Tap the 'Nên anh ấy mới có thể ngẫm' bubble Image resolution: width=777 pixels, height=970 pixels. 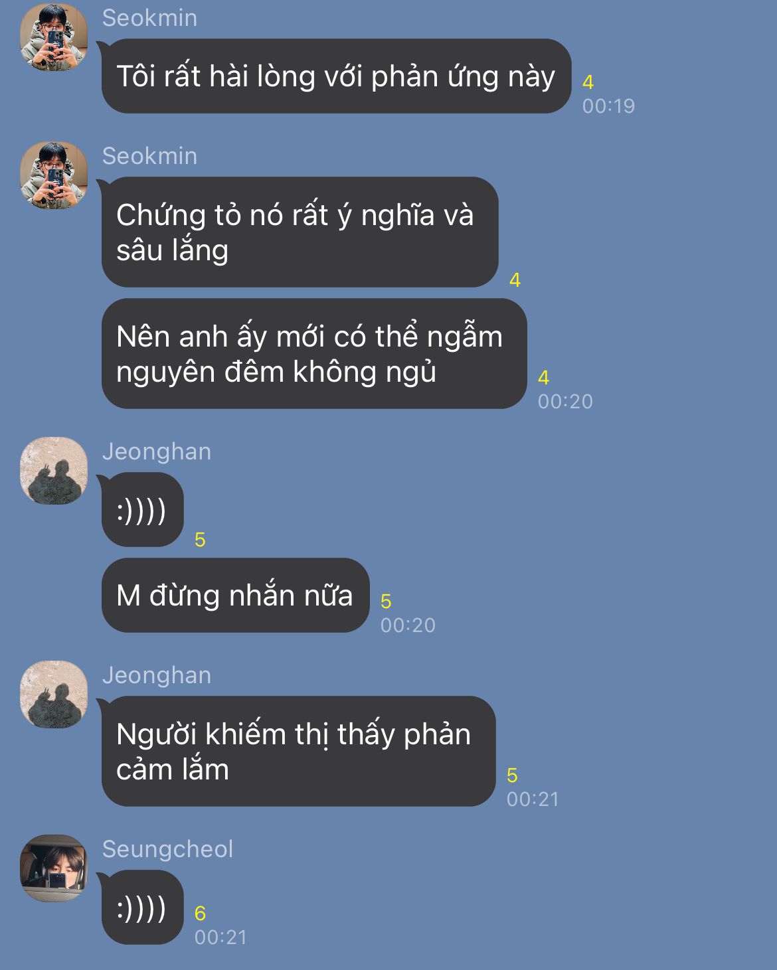(x=313, y=354)
